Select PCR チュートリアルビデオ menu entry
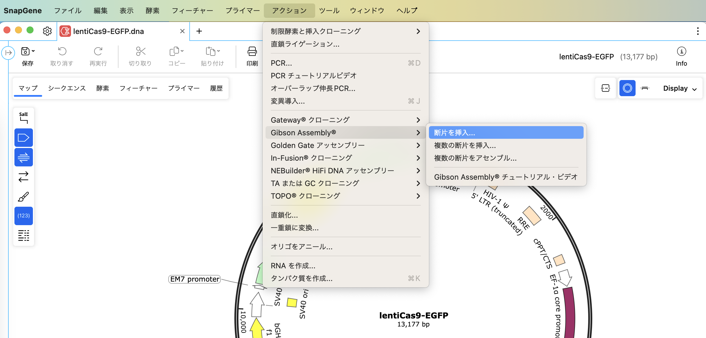The image size is (706, 338). [x=313, y=75]
